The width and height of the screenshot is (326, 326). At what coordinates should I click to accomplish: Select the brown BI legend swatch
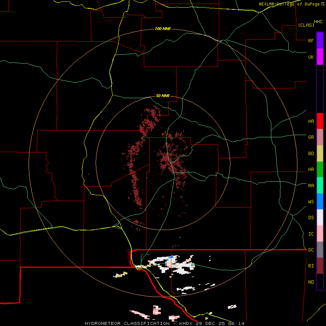tap(320, 266)
